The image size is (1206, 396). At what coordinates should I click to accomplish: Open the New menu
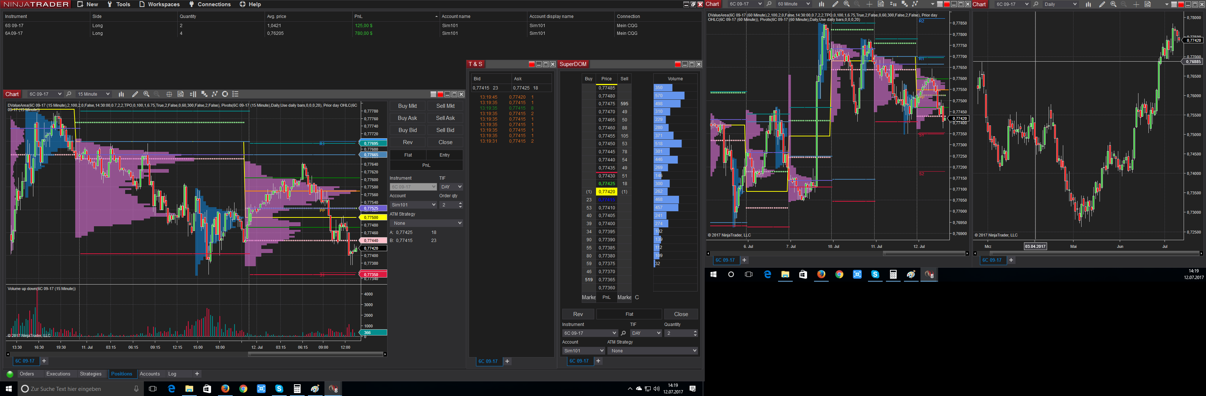88,4
